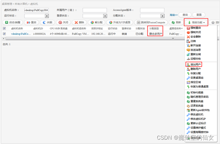Click the 4个/4096MB/40... spec cell
Image resolution: width=220 pixels, height=144 pixels.
[60, 34]
